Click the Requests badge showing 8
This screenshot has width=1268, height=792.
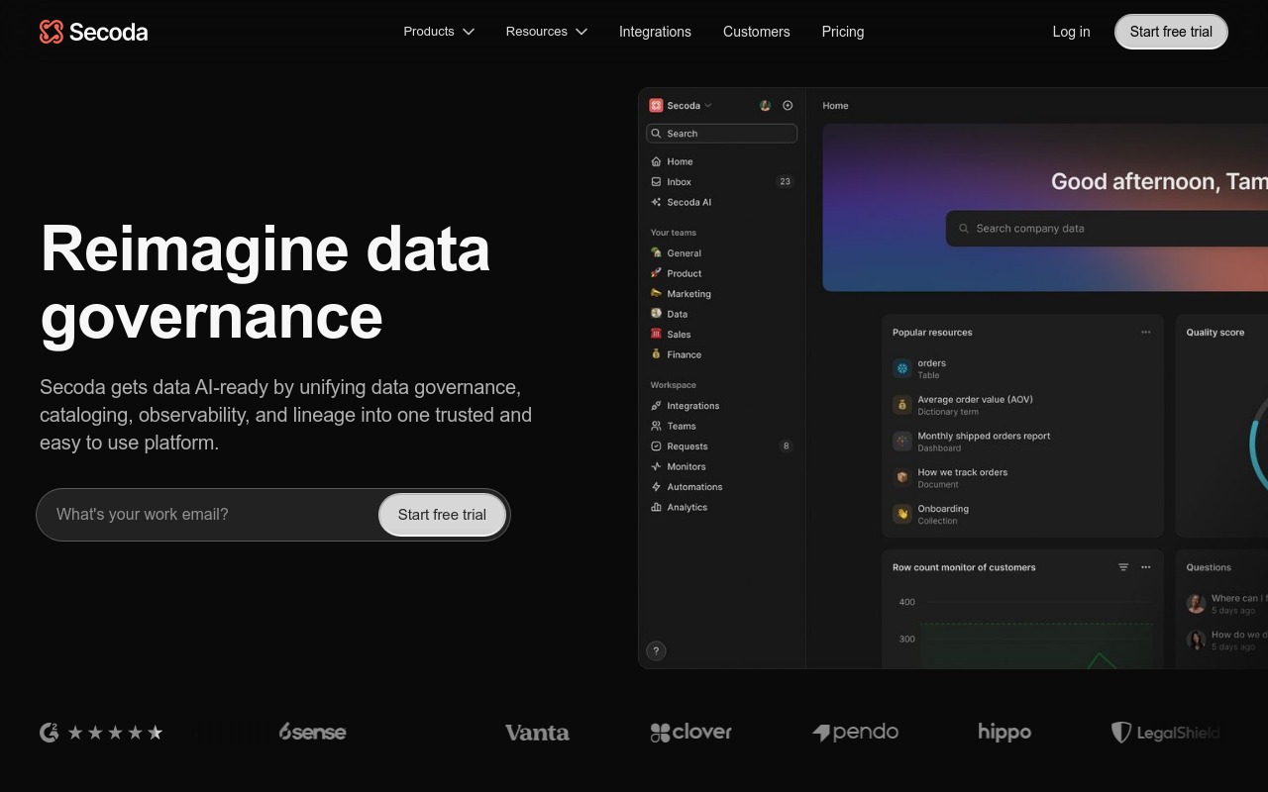click(x=787, y=446)
